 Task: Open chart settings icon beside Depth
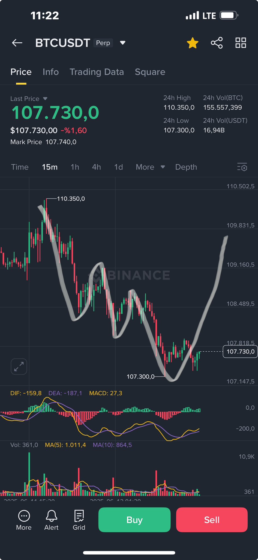pyautogui.click(x=242, y=167)
